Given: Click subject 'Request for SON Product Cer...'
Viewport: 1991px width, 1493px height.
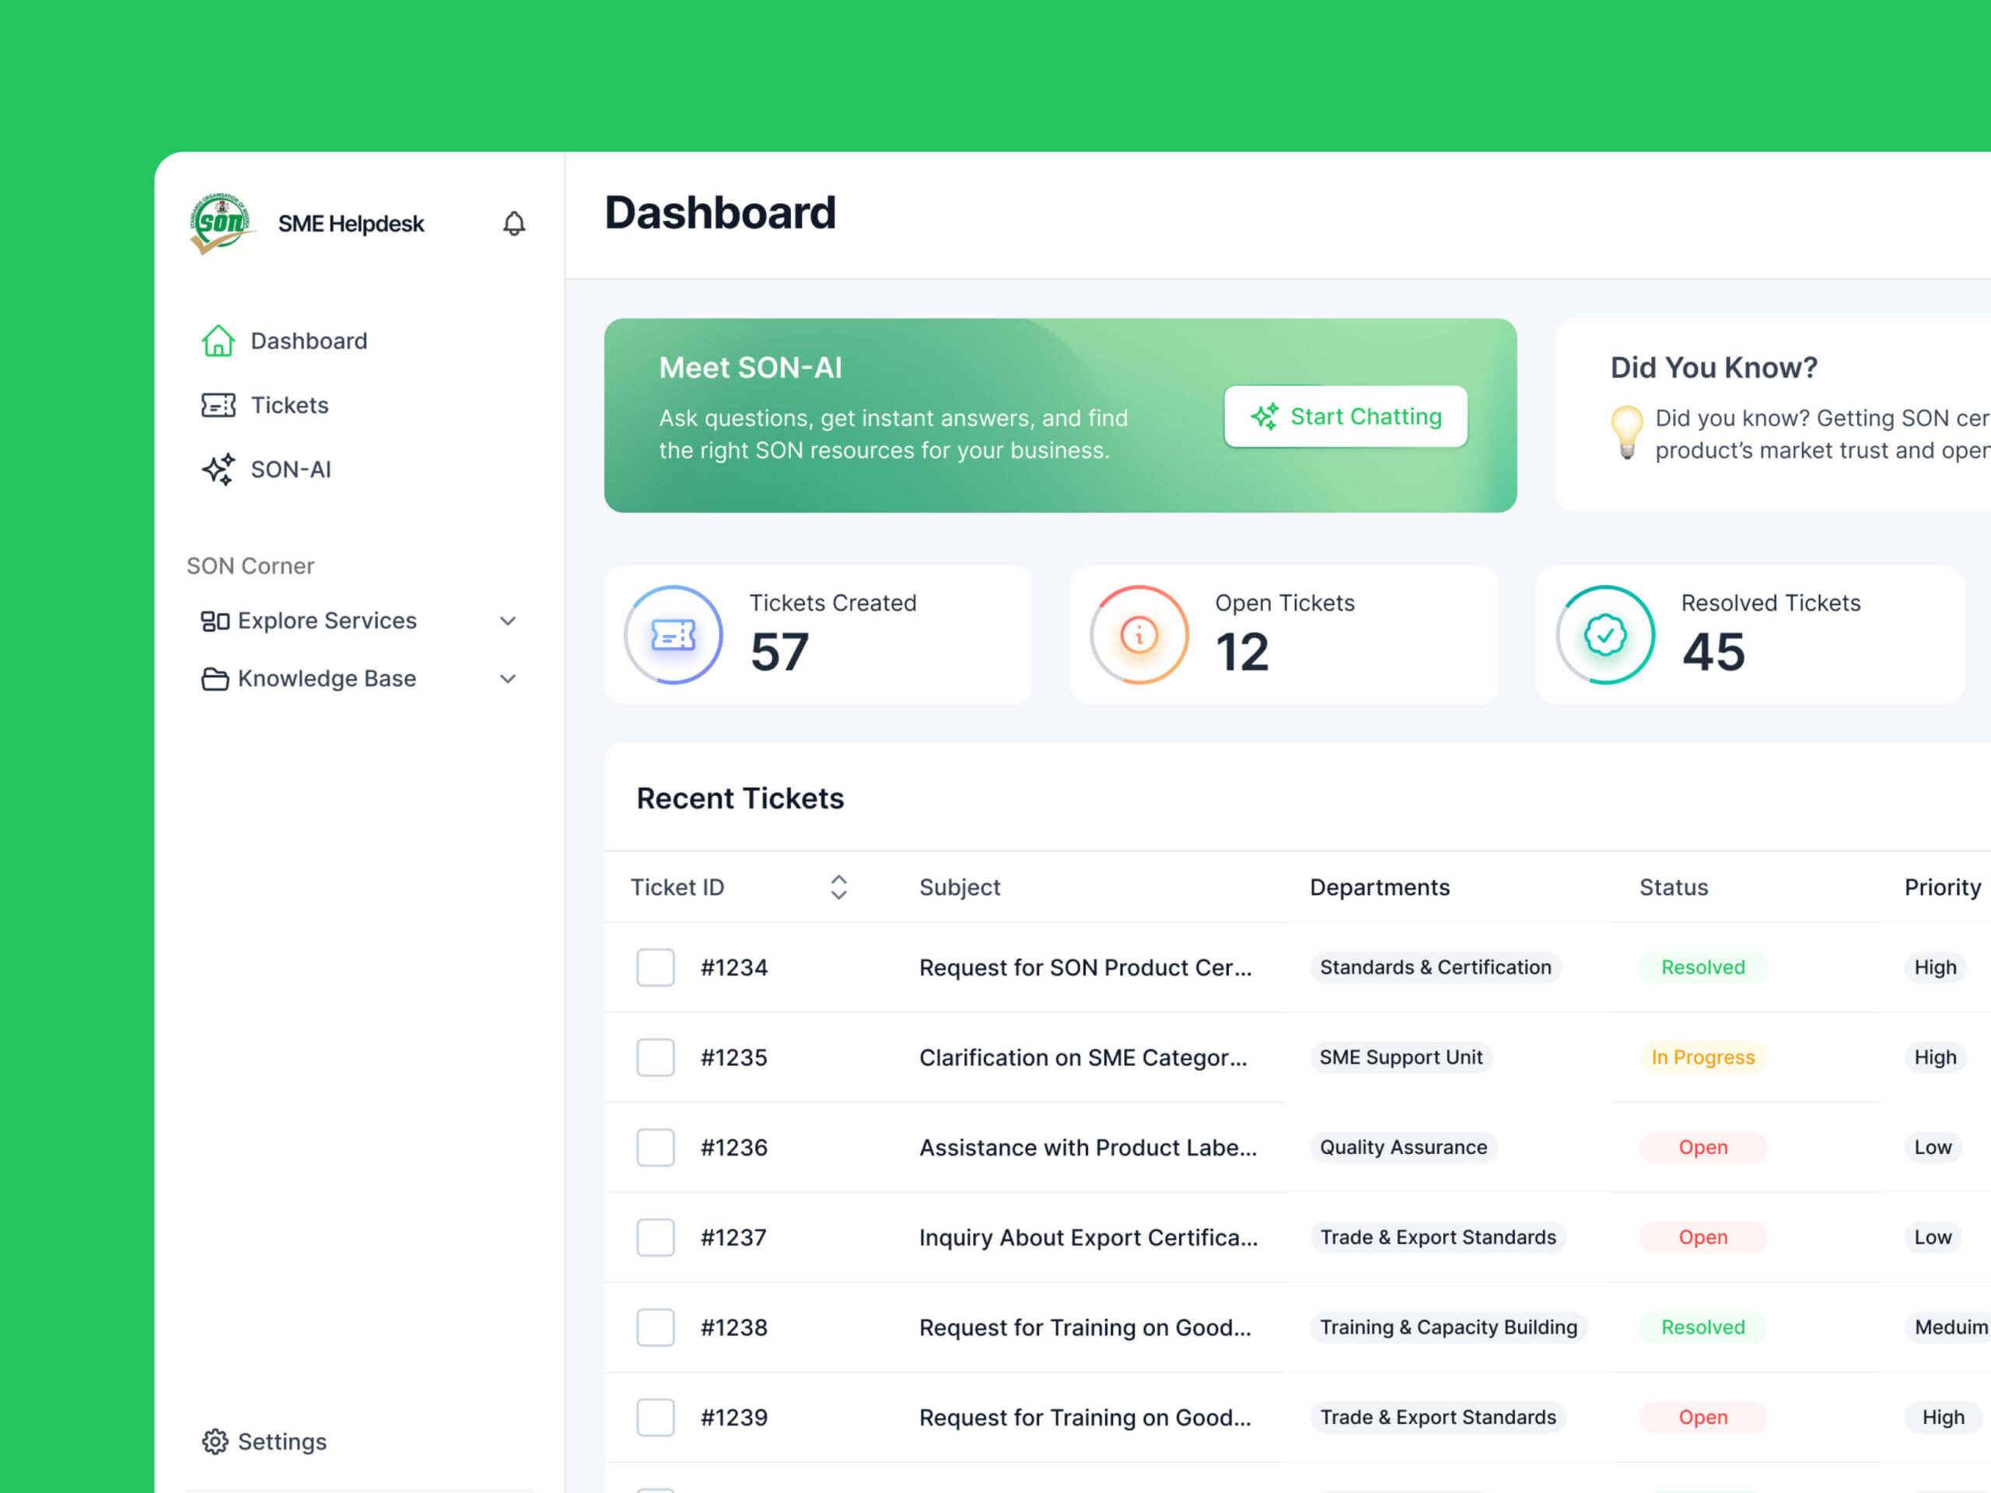Looking at the screenshot, I should click(1085, 967).
